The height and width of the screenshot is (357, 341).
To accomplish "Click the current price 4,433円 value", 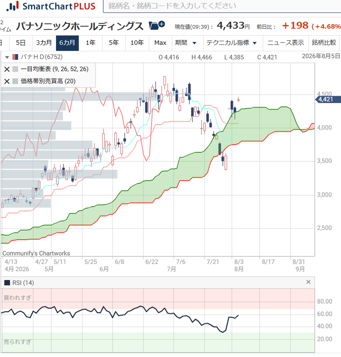I will click(233, 25).
